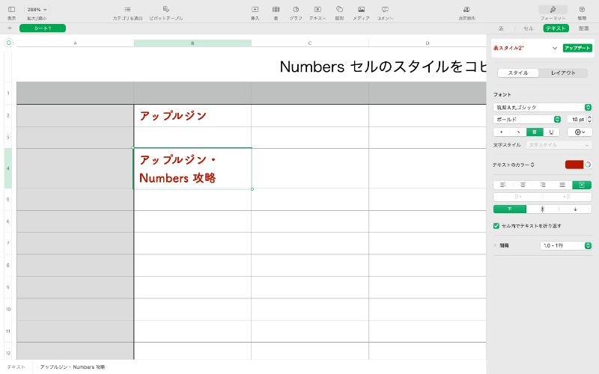Open the View (表示) sidebar menu

[x=12, y=10]
